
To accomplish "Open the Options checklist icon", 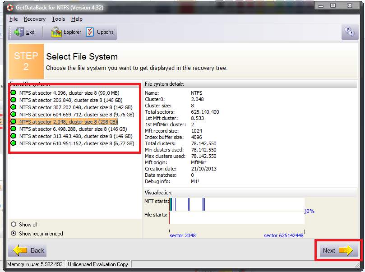I will tap(90, 32).
